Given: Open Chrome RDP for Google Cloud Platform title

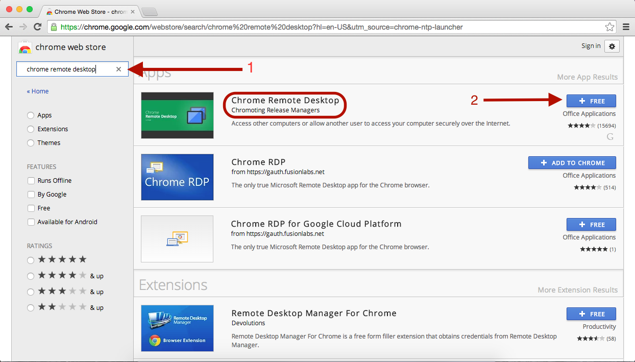Looking at the screenshot, I should [x=316, y=224].
